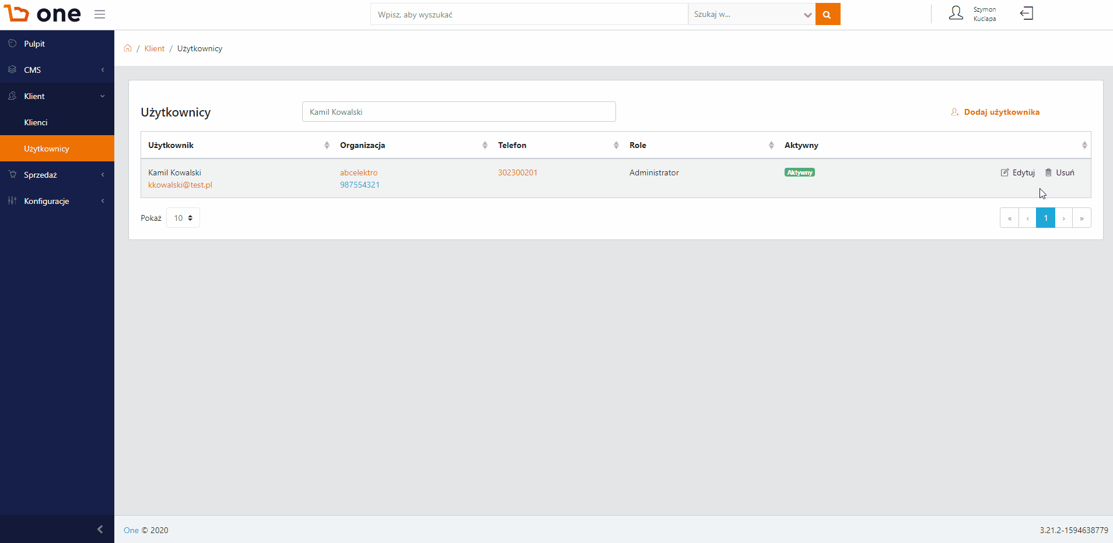Expand the Sprzedaż menu chevron
This screenshot has width=1113, height=543.
pyautogui.click(x=103, y=175)
